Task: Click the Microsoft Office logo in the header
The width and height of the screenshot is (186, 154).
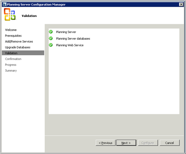Action: click(10, 14)
